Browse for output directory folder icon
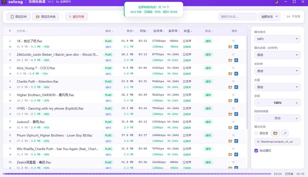 coord(275,133)
